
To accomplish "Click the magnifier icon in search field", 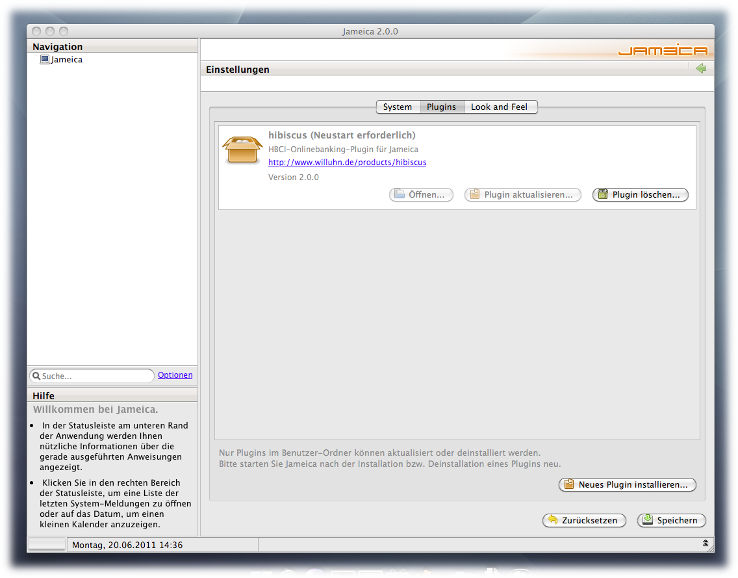I will point(36,376).
